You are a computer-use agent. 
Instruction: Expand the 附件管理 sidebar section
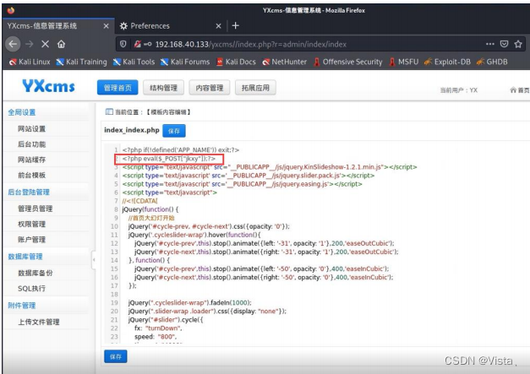click(22, 306)
